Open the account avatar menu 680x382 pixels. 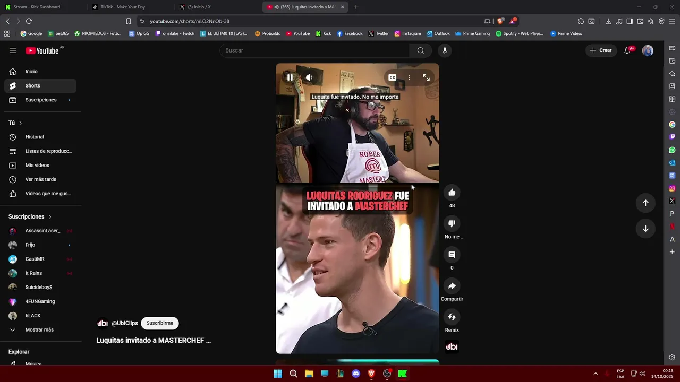(648, 50)
